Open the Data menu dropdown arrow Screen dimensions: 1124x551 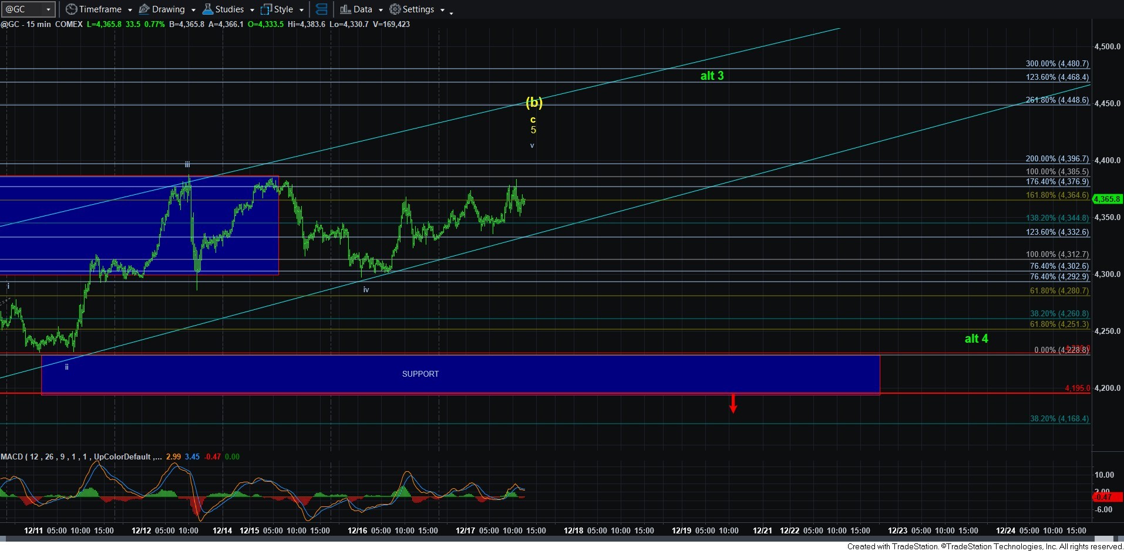381,10
